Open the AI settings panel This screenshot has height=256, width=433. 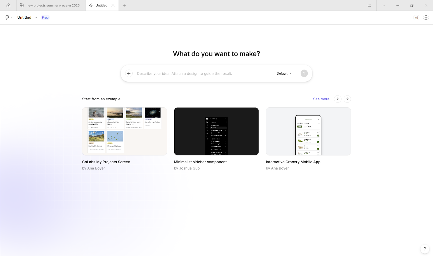[x=416, y=17]
